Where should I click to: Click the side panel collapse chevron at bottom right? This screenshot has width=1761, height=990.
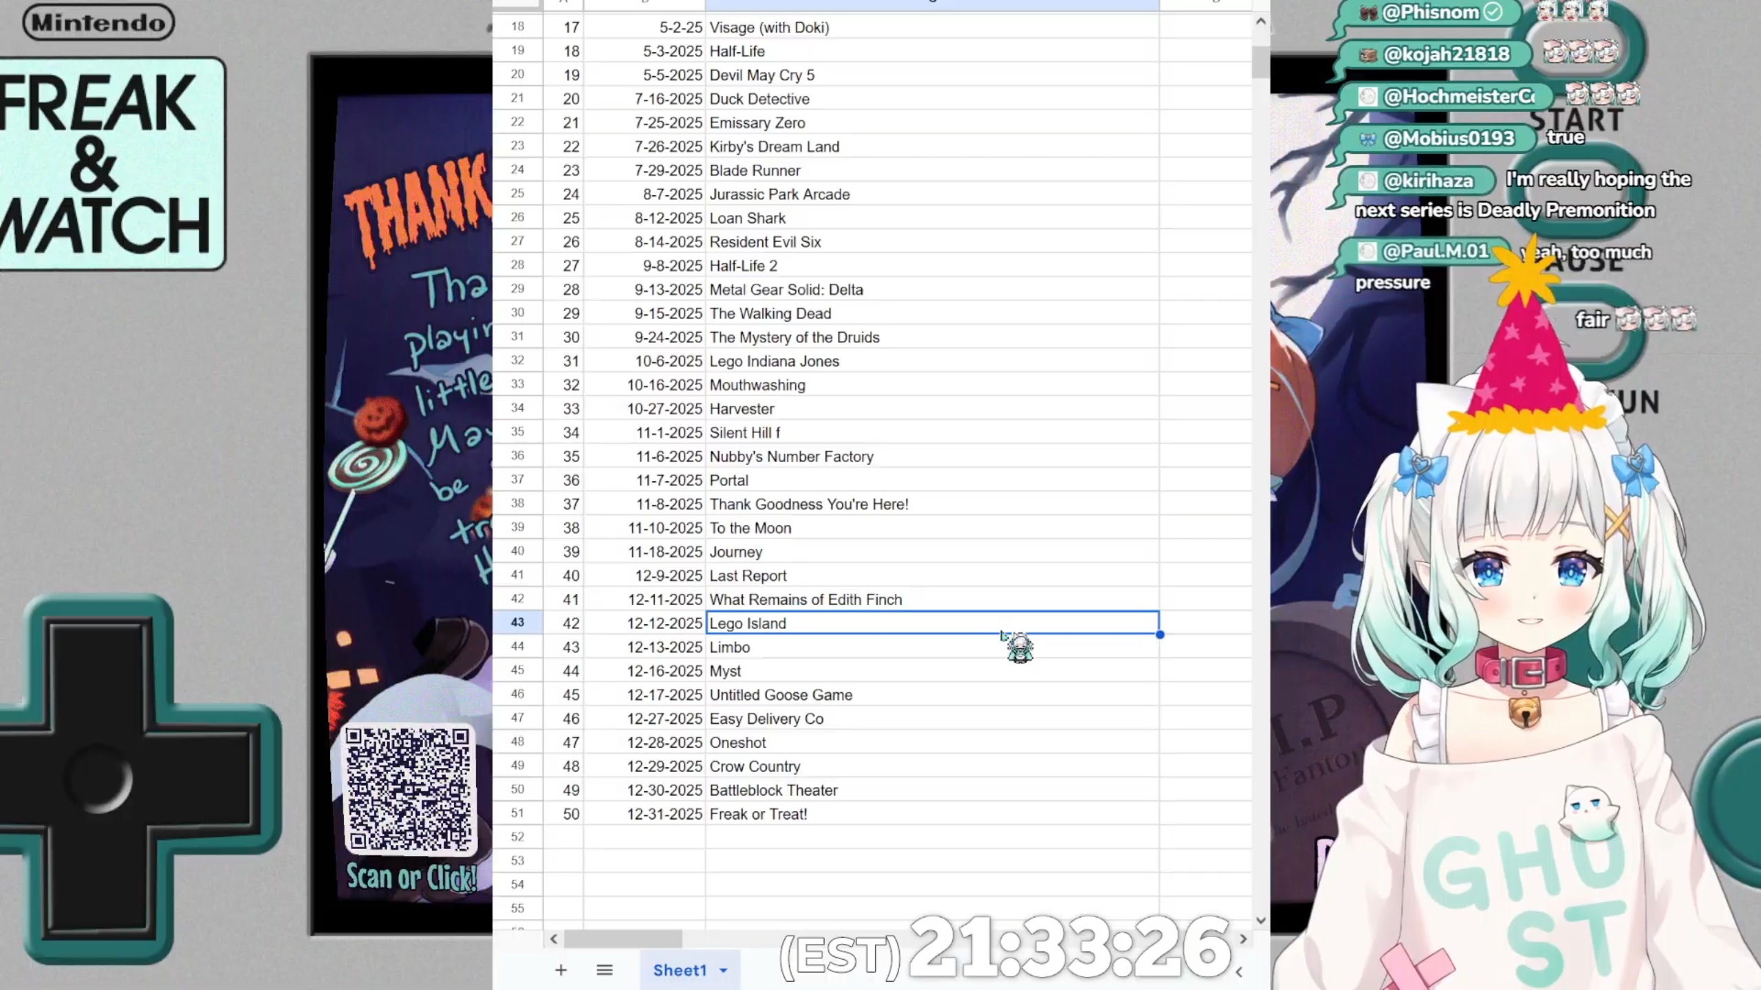point(1239,972)
